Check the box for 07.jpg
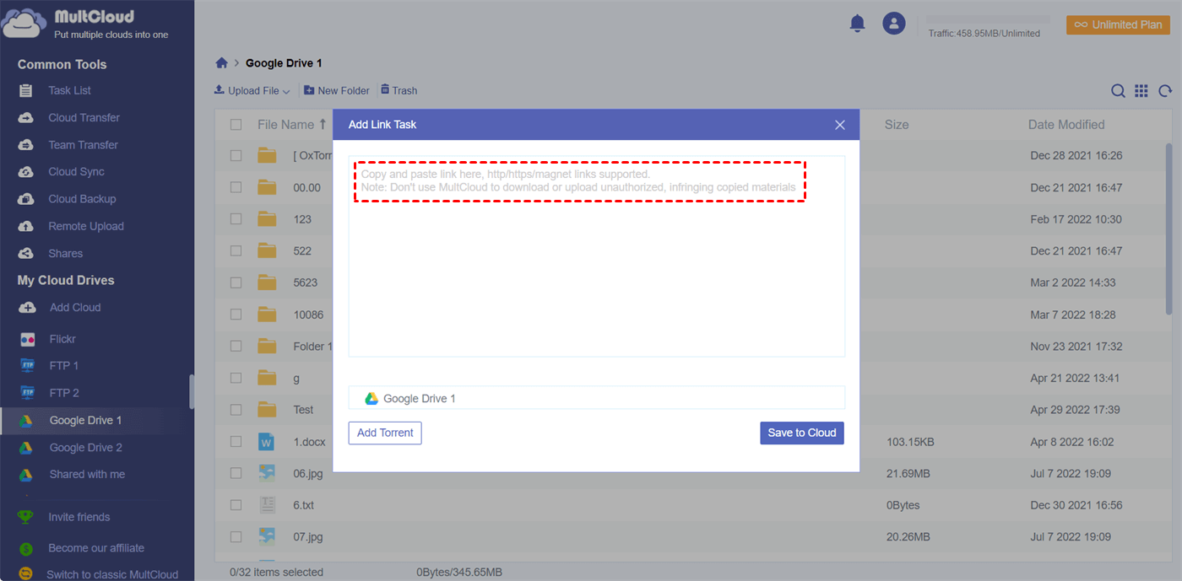 coord(236,536)
